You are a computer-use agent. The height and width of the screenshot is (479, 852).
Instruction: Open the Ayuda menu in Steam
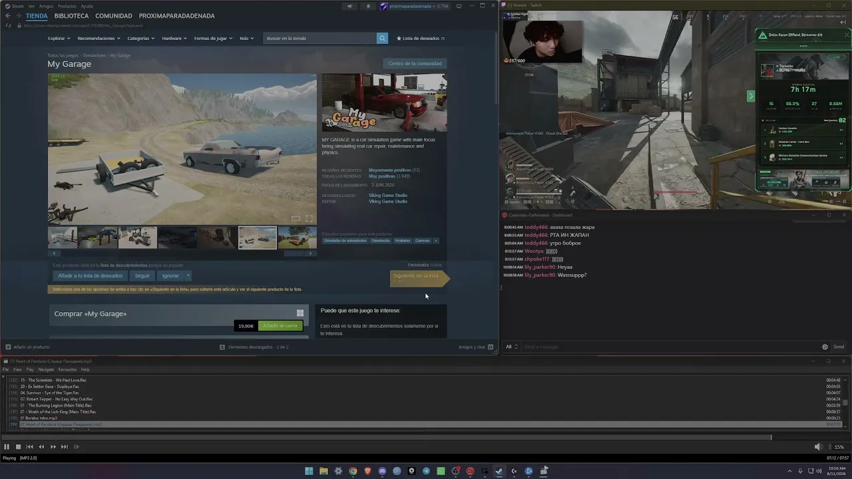[x=87, y=6]
